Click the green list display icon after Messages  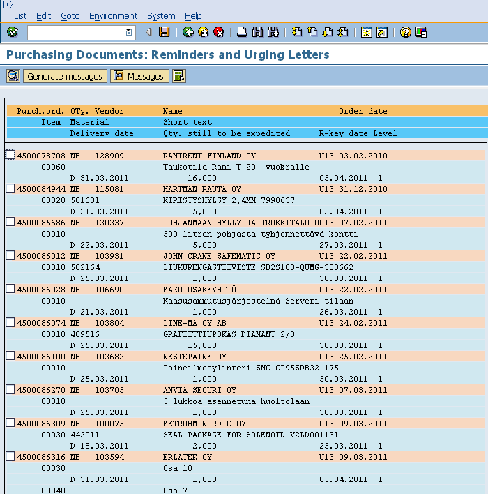click(x=179, y=76)
